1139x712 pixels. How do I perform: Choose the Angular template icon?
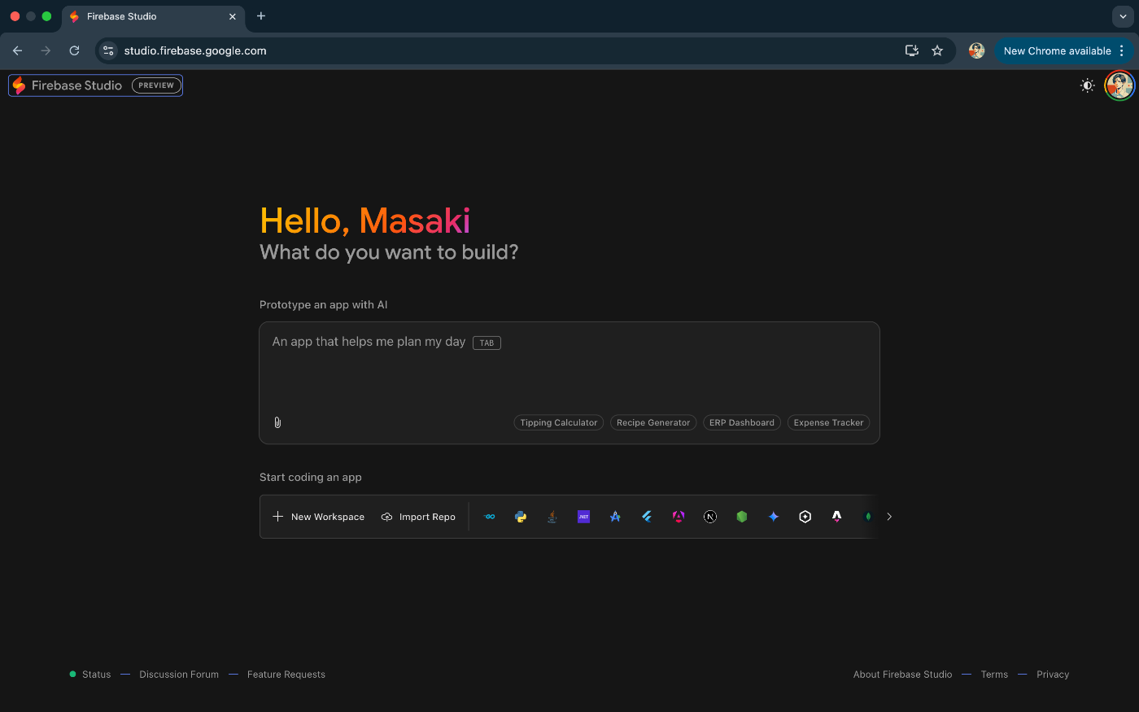click(679, 517)
